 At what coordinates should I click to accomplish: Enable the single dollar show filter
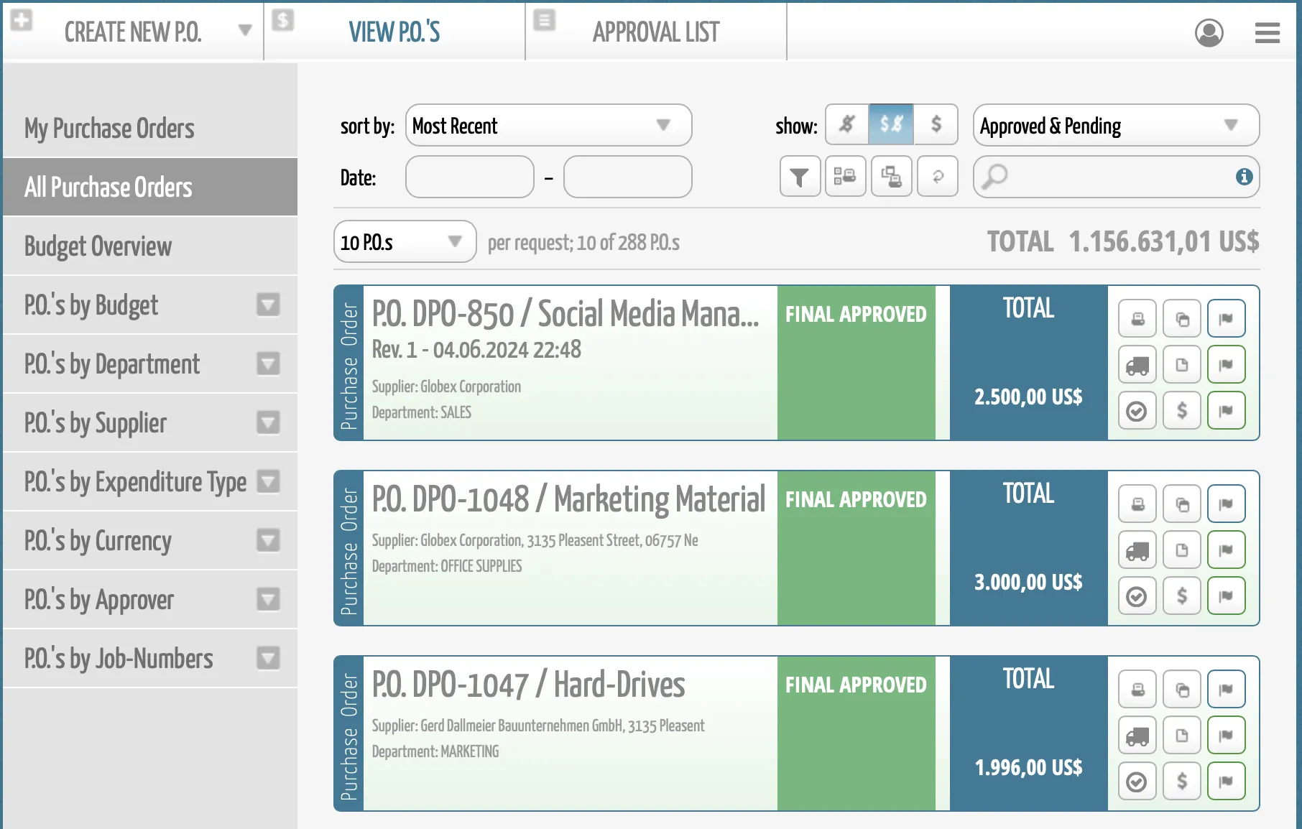(936, 124)
